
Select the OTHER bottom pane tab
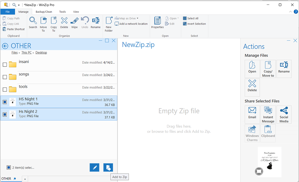pos(9,179)
